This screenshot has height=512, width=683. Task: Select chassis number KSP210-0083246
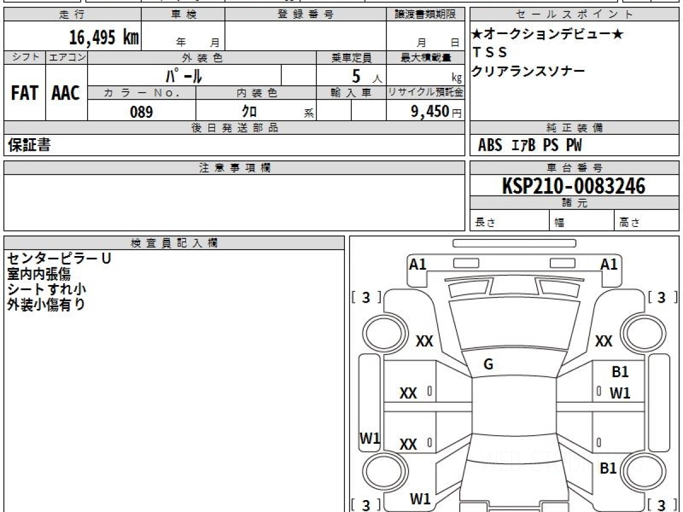(x=574, y=185)
